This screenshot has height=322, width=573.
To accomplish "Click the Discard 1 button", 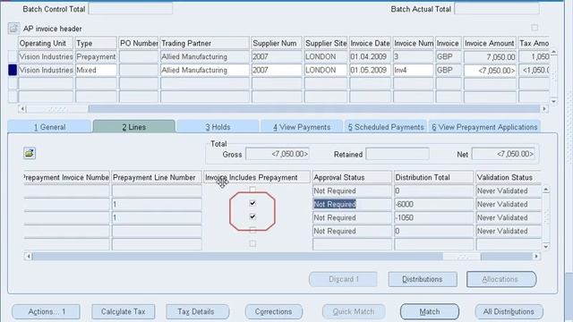I will (343, 279).
